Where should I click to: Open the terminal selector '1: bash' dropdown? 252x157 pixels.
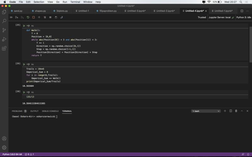206,111
